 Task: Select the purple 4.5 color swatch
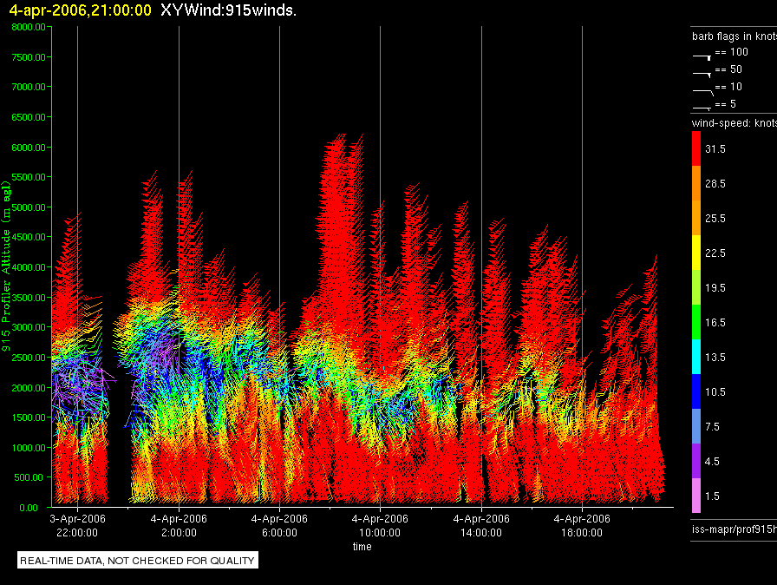(x=696, y=461)
